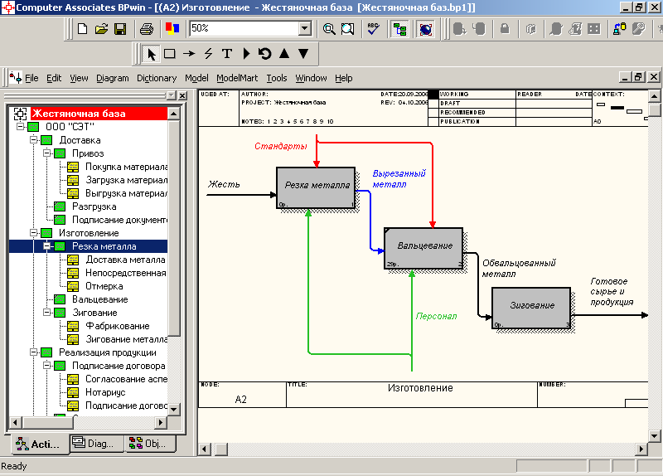Open the ModelMart menu
Viewport: 663px width, 476px height.
point(238,78)
